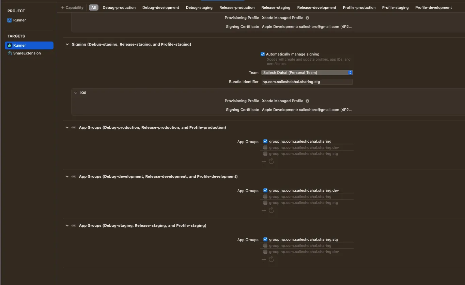
Task: Select the Runner target under TARGETS
Action: click(x=29, y=45)
